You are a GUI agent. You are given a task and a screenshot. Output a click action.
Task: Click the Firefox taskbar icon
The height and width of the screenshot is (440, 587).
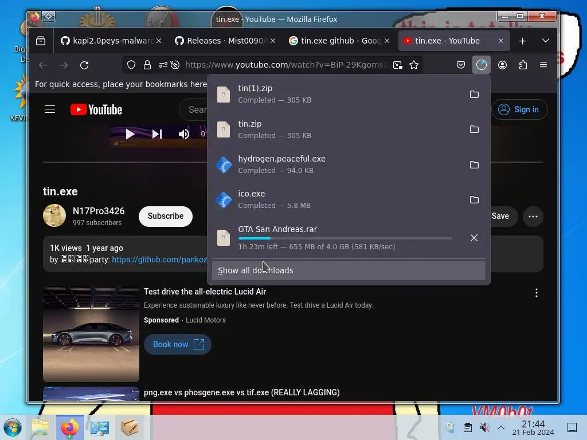[x=69, y=427]
